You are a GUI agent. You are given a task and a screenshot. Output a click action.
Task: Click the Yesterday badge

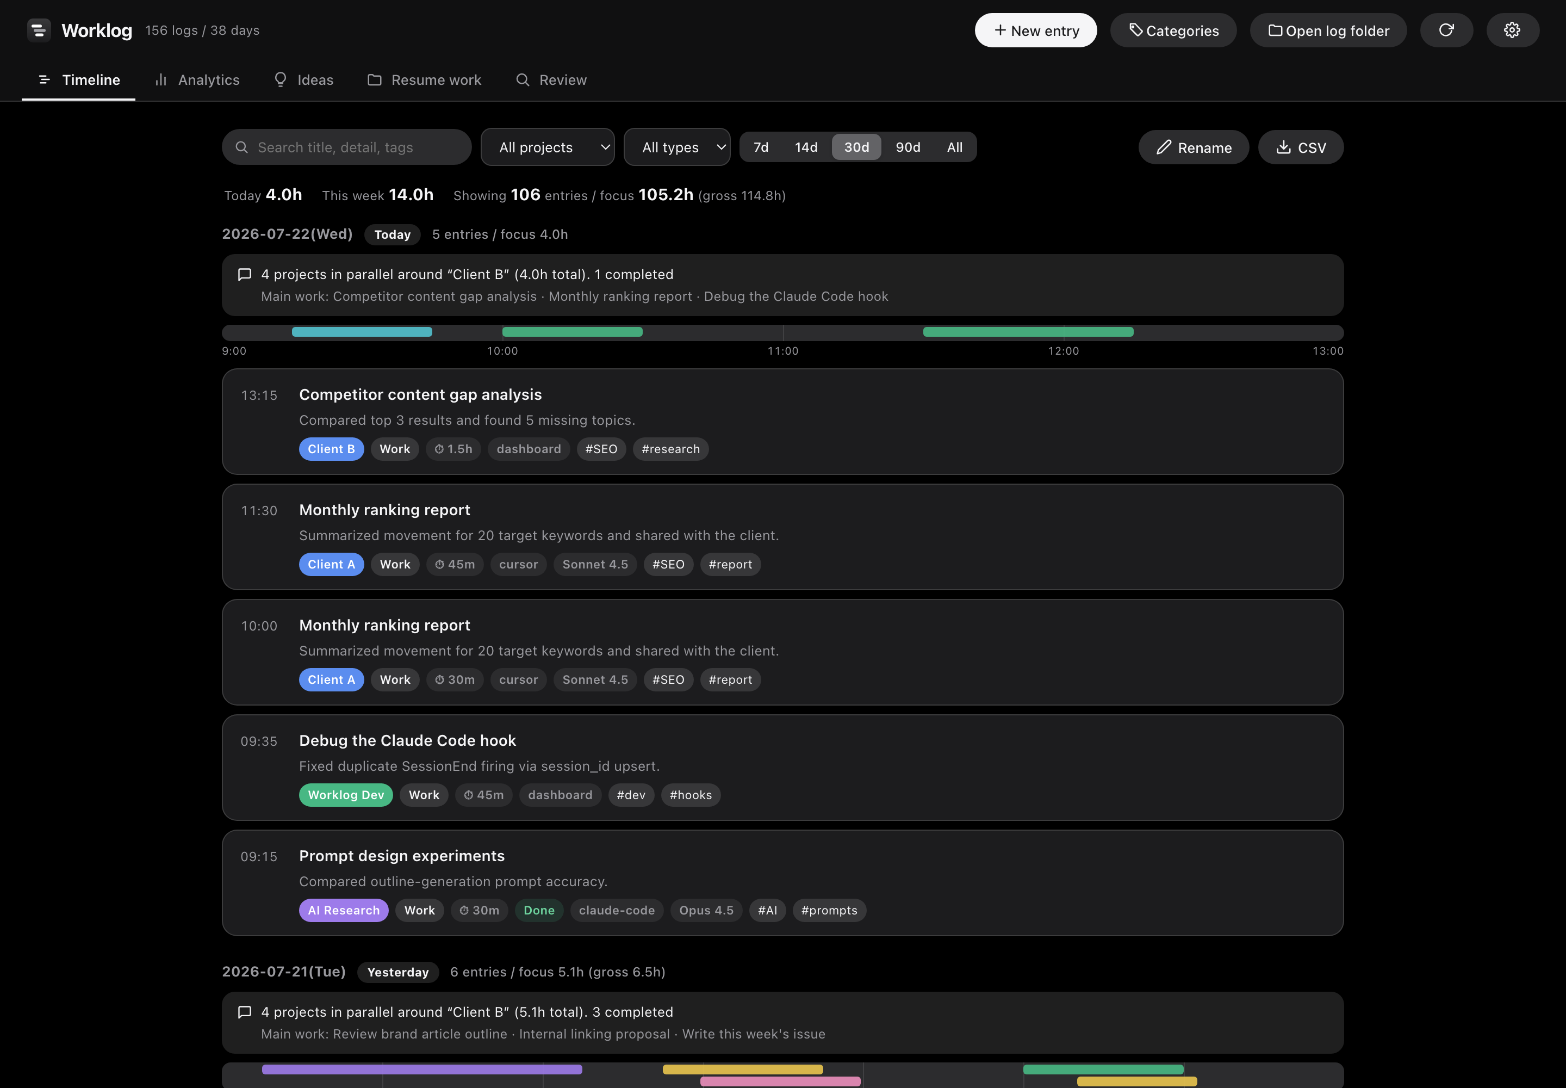tap(398, 972)
